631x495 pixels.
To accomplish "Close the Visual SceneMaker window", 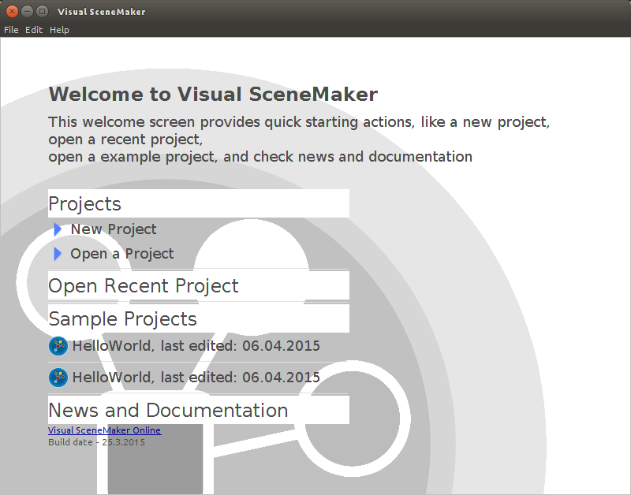I will point(12,11).
